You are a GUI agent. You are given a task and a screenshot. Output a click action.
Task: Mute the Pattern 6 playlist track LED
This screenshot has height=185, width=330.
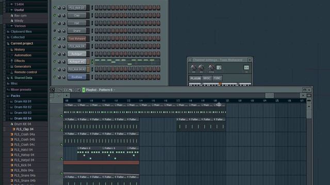[x=61, y=159]
